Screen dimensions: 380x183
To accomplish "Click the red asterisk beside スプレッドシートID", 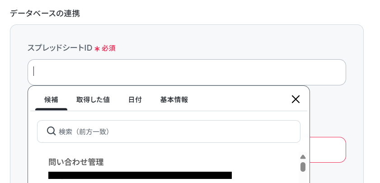I will [x=97, y=49].
